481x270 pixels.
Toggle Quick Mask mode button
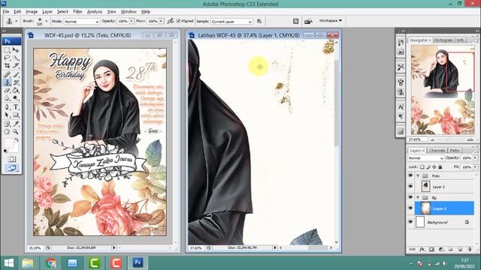point(12,159)
